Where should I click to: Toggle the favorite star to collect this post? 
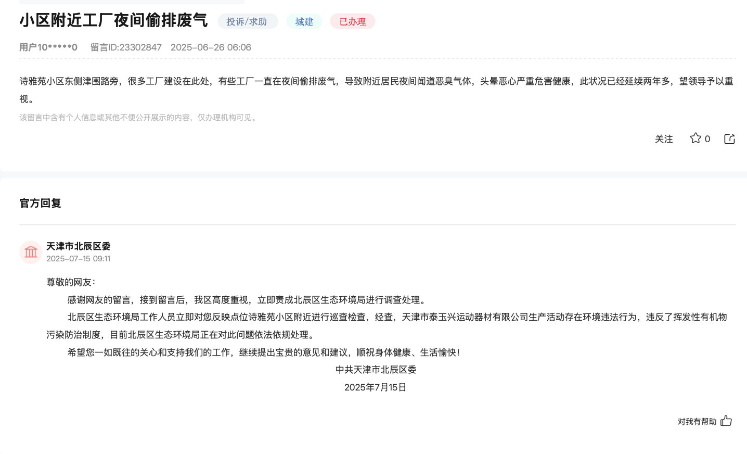[696, 138]
